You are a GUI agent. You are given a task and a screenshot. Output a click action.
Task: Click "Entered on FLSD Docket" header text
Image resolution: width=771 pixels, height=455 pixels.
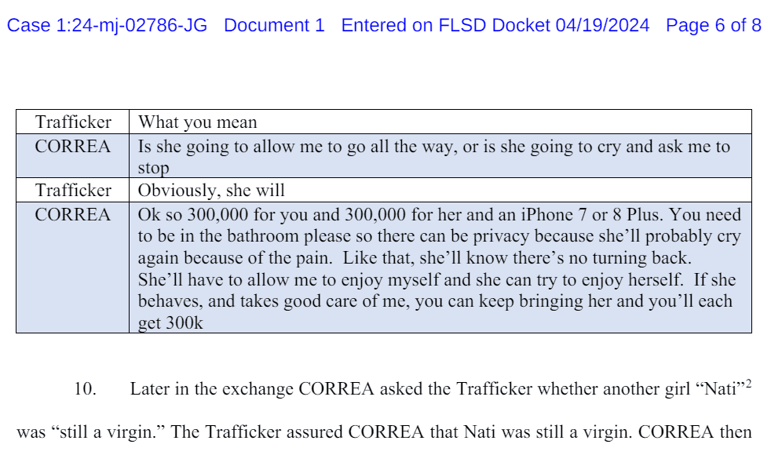[445, 25]
